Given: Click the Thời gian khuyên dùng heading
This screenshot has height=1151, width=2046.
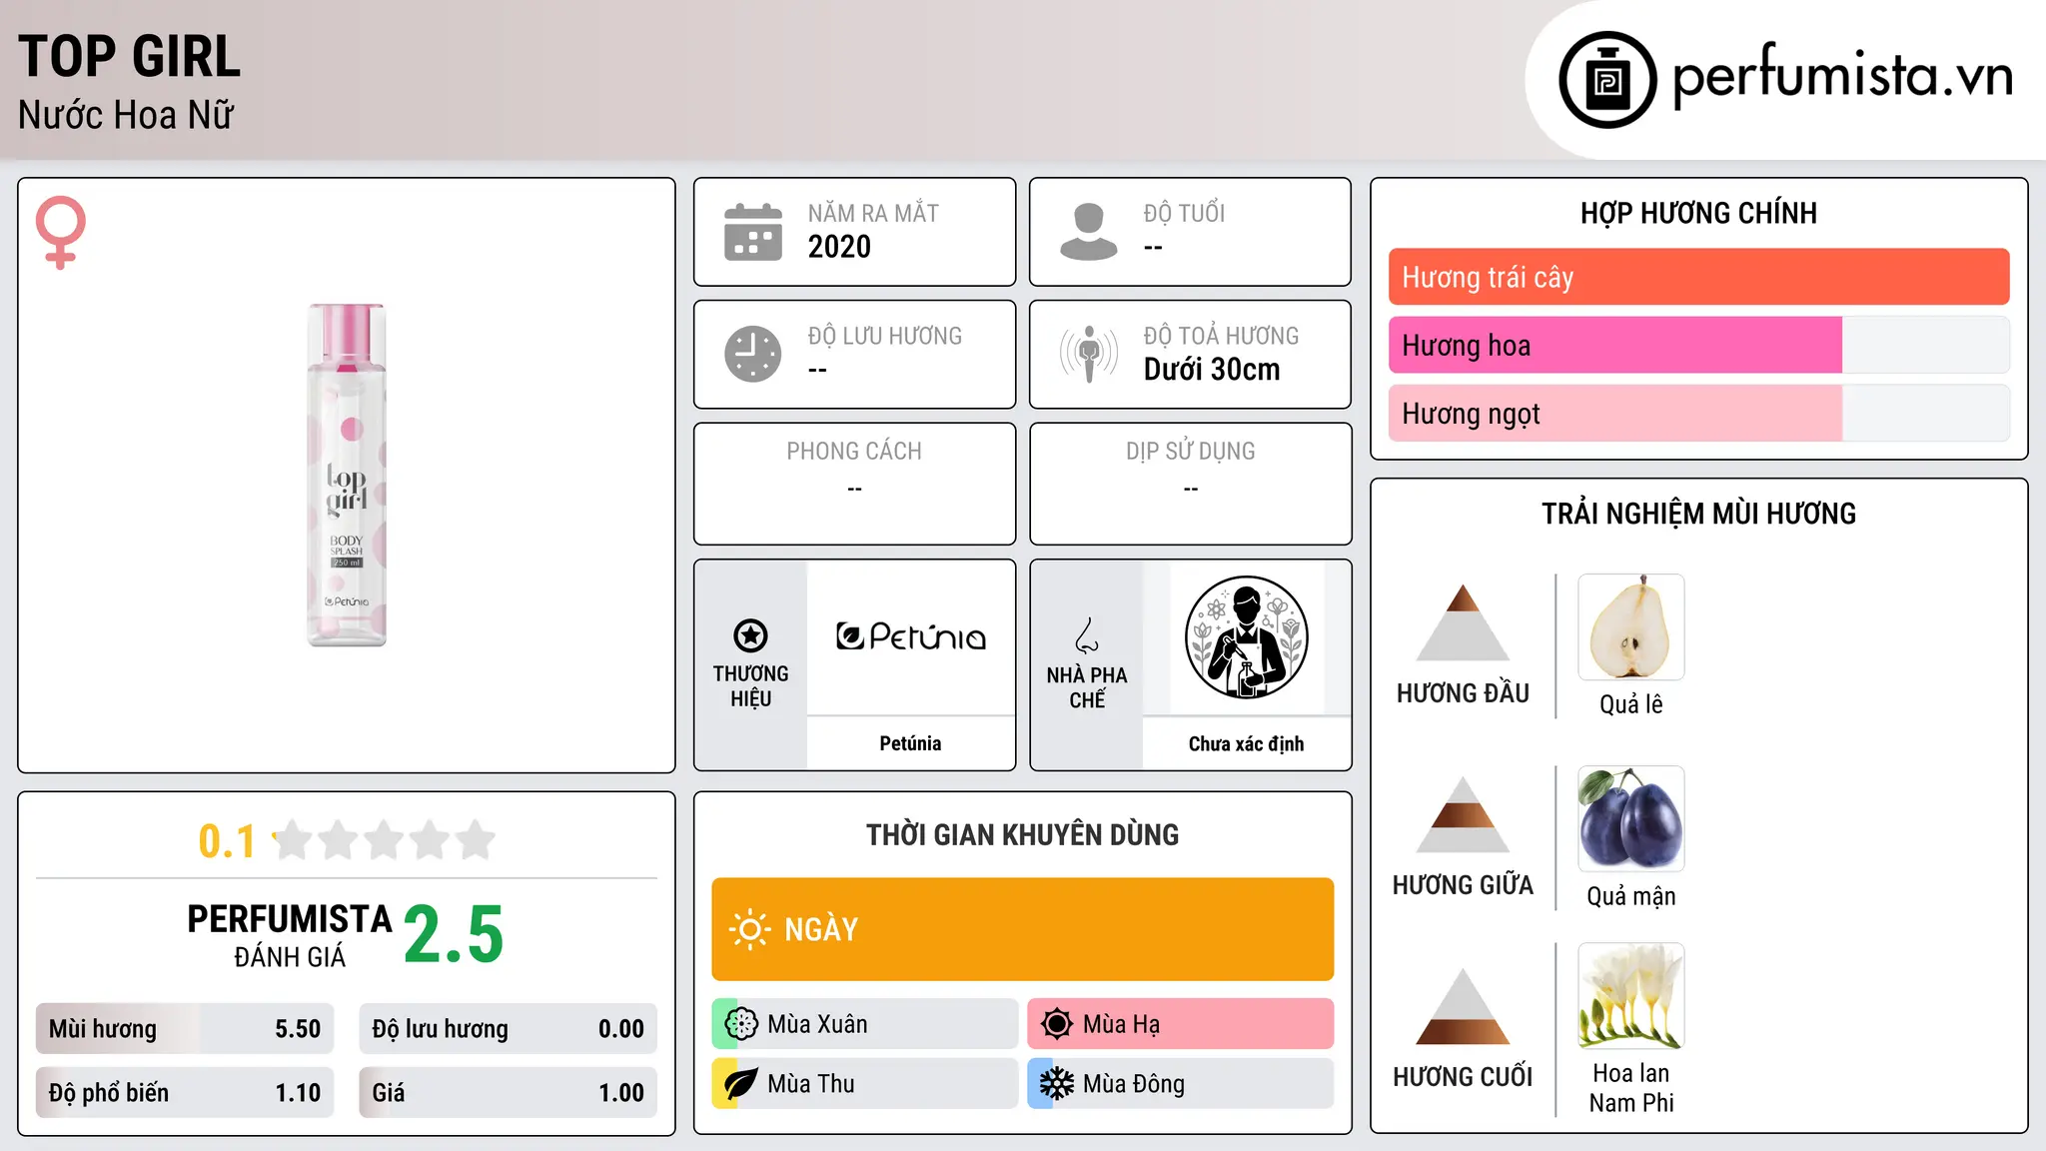Looking at the screenshot, I should click(x=1022, y=834).
